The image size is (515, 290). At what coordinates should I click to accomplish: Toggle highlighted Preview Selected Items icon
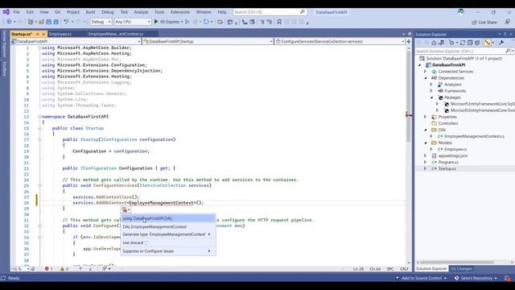coord(488,43)
